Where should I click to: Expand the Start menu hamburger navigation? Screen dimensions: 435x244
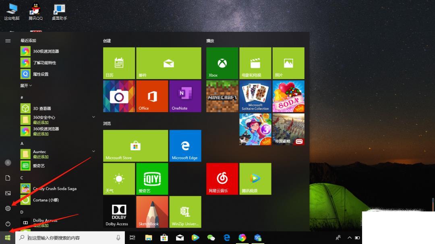click(8, 41)
